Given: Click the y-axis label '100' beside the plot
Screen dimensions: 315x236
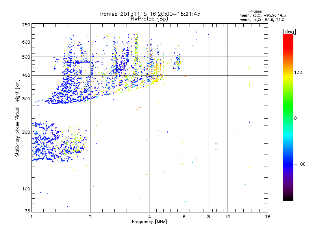Looking at the screenshot, I should pos(26,189).
